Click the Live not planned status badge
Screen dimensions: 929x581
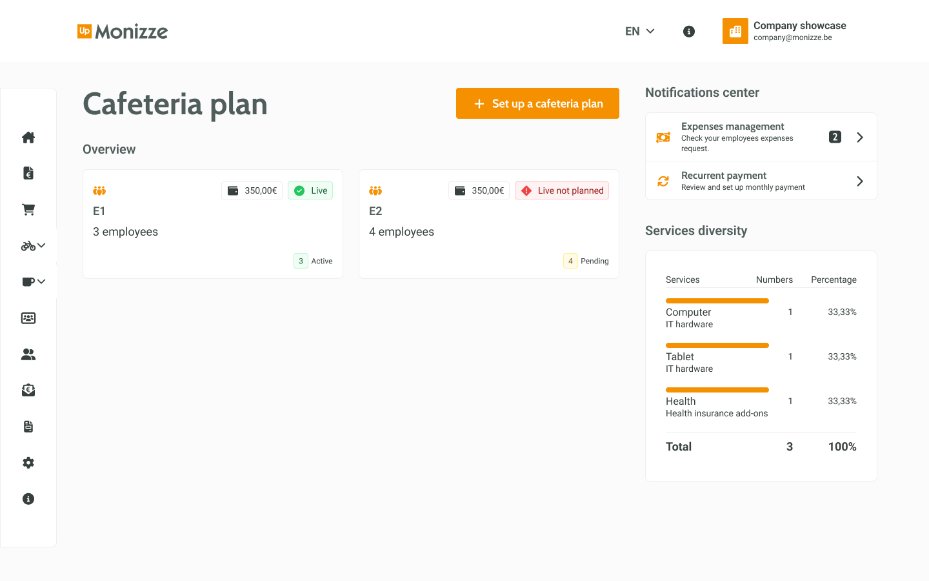pos(562,190)
